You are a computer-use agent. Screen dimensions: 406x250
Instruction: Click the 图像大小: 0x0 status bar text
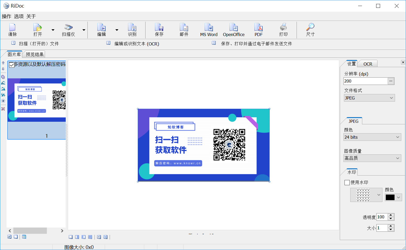pyautogui.click(x=79, y=247)
